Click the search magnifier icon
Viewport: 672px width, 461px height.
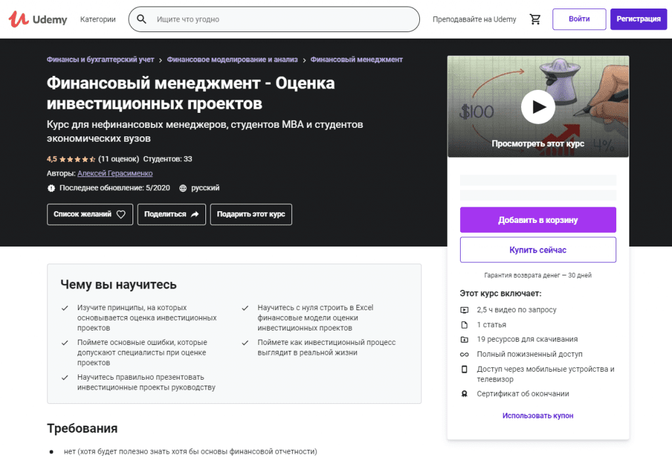[x=142, y=19]
